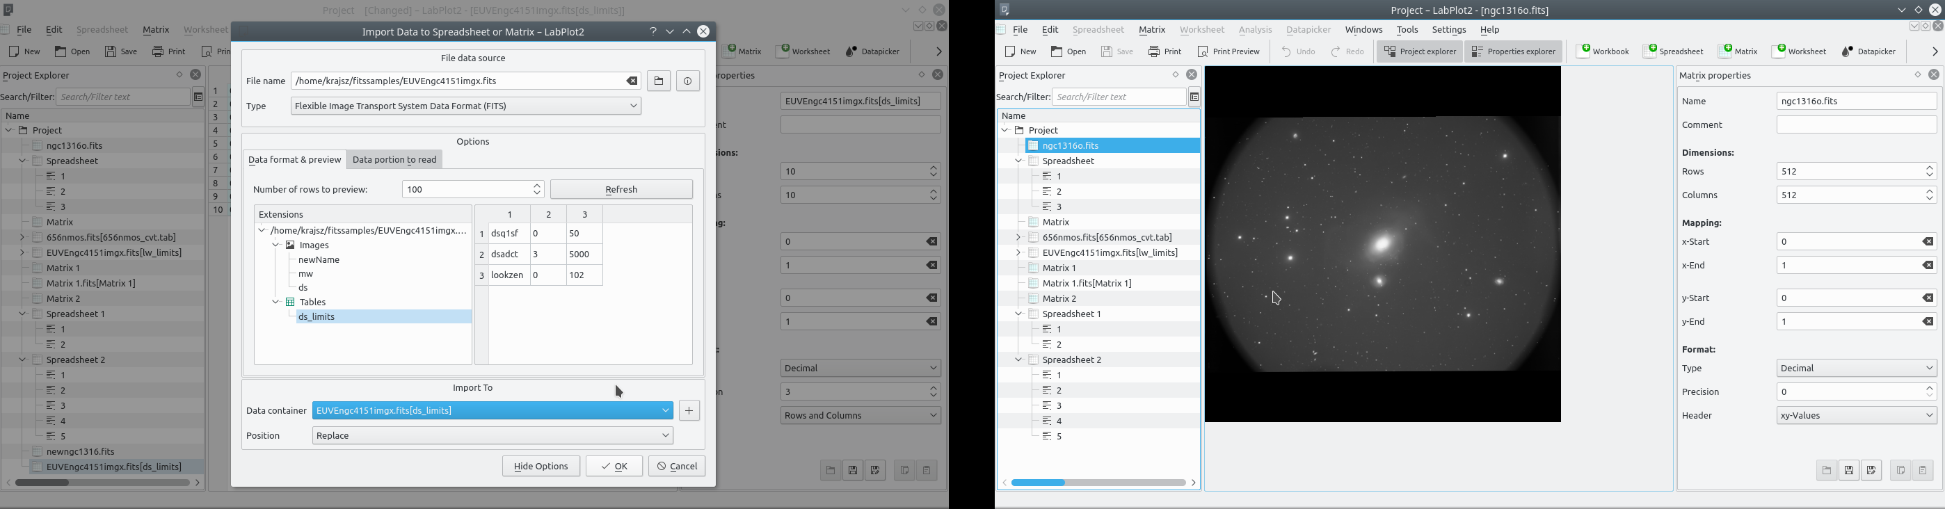Click the Print Preview toolbar button

pyautogui.click(x=1228, y=52)
